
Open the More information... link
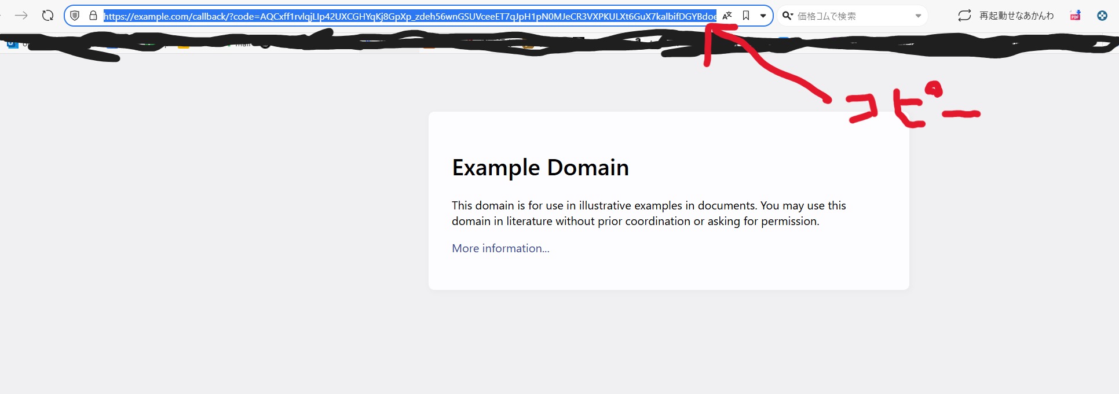click(500, 248)
